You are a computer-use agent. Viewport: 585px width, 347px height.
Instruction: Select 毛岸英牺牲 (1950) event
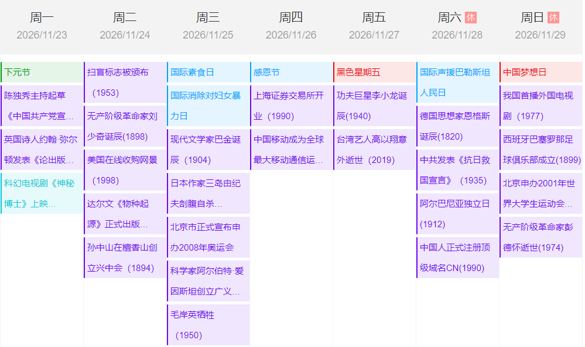coord(208,325)
